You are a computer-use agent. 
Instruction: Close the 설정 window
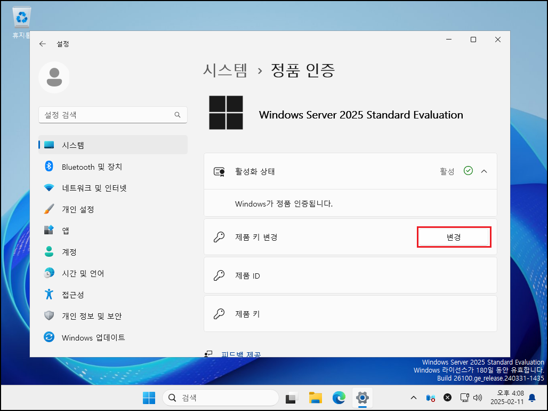498,39
